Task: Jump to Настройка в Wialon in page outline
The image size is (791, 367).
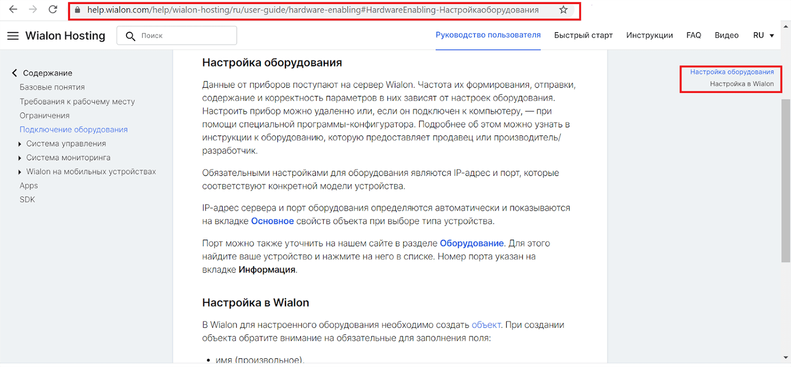Action: pyautogui.click(x=742, y=84)
